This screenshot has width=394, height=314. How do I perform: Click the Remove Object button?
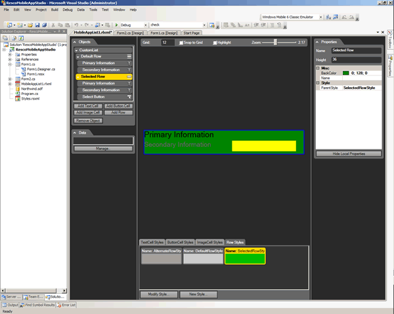click(88, 121)
